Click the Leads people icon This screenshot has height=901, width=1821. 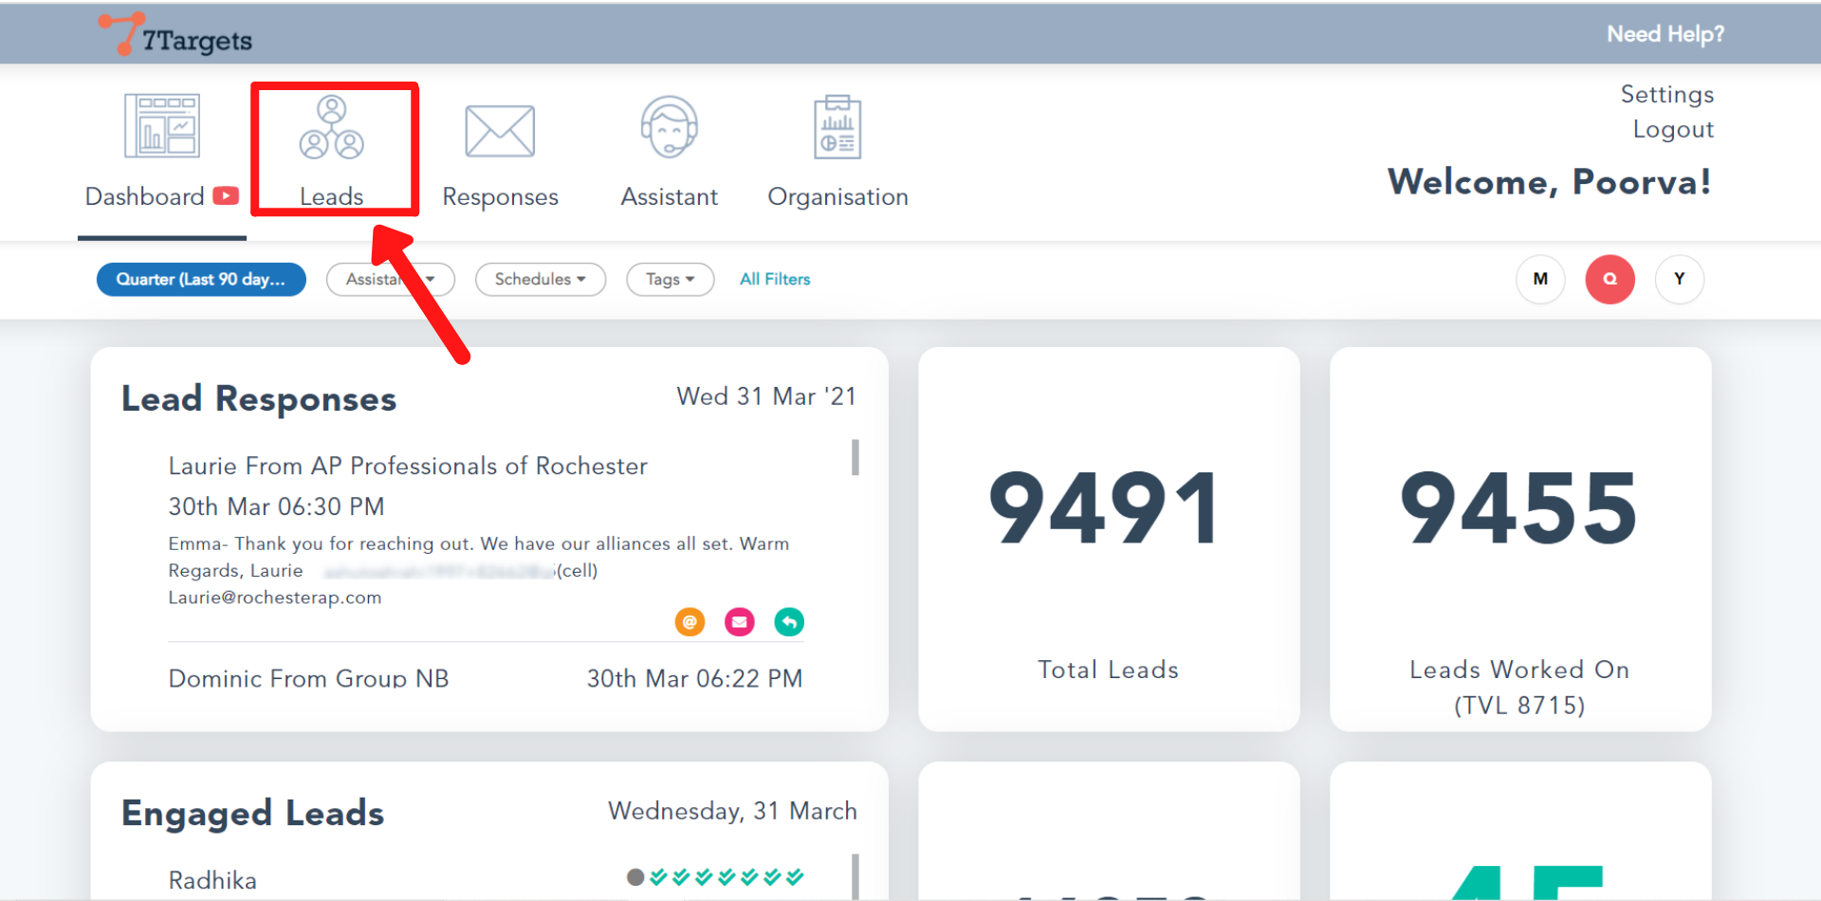pos(331,127)
